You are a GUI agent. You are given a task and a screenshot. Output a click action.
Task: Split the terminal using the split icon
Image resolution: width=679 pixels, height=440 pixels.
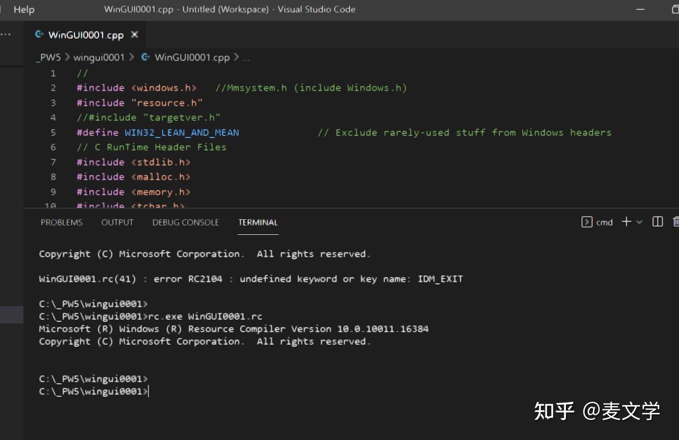point(657,222)
